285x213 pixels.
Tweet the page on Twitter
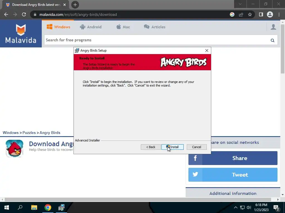pyautogui.click(x=233, y=175)
